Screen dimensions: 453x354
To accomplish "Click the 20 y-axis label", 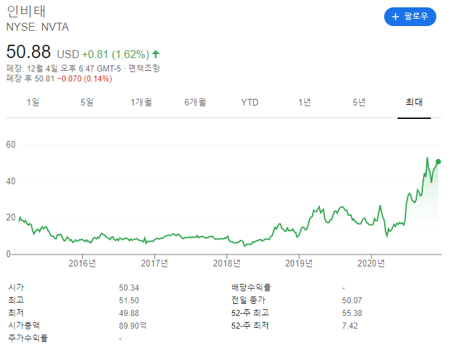I will click(11, 218).
